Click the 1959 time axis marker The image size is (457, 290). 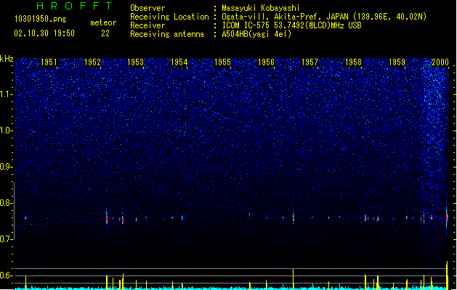click(397, 62)
